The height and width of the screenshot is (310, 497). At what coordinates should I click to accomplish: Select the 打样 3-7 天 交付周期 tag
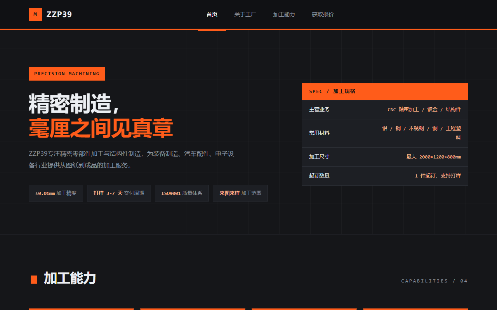click(x=119, y=193)
